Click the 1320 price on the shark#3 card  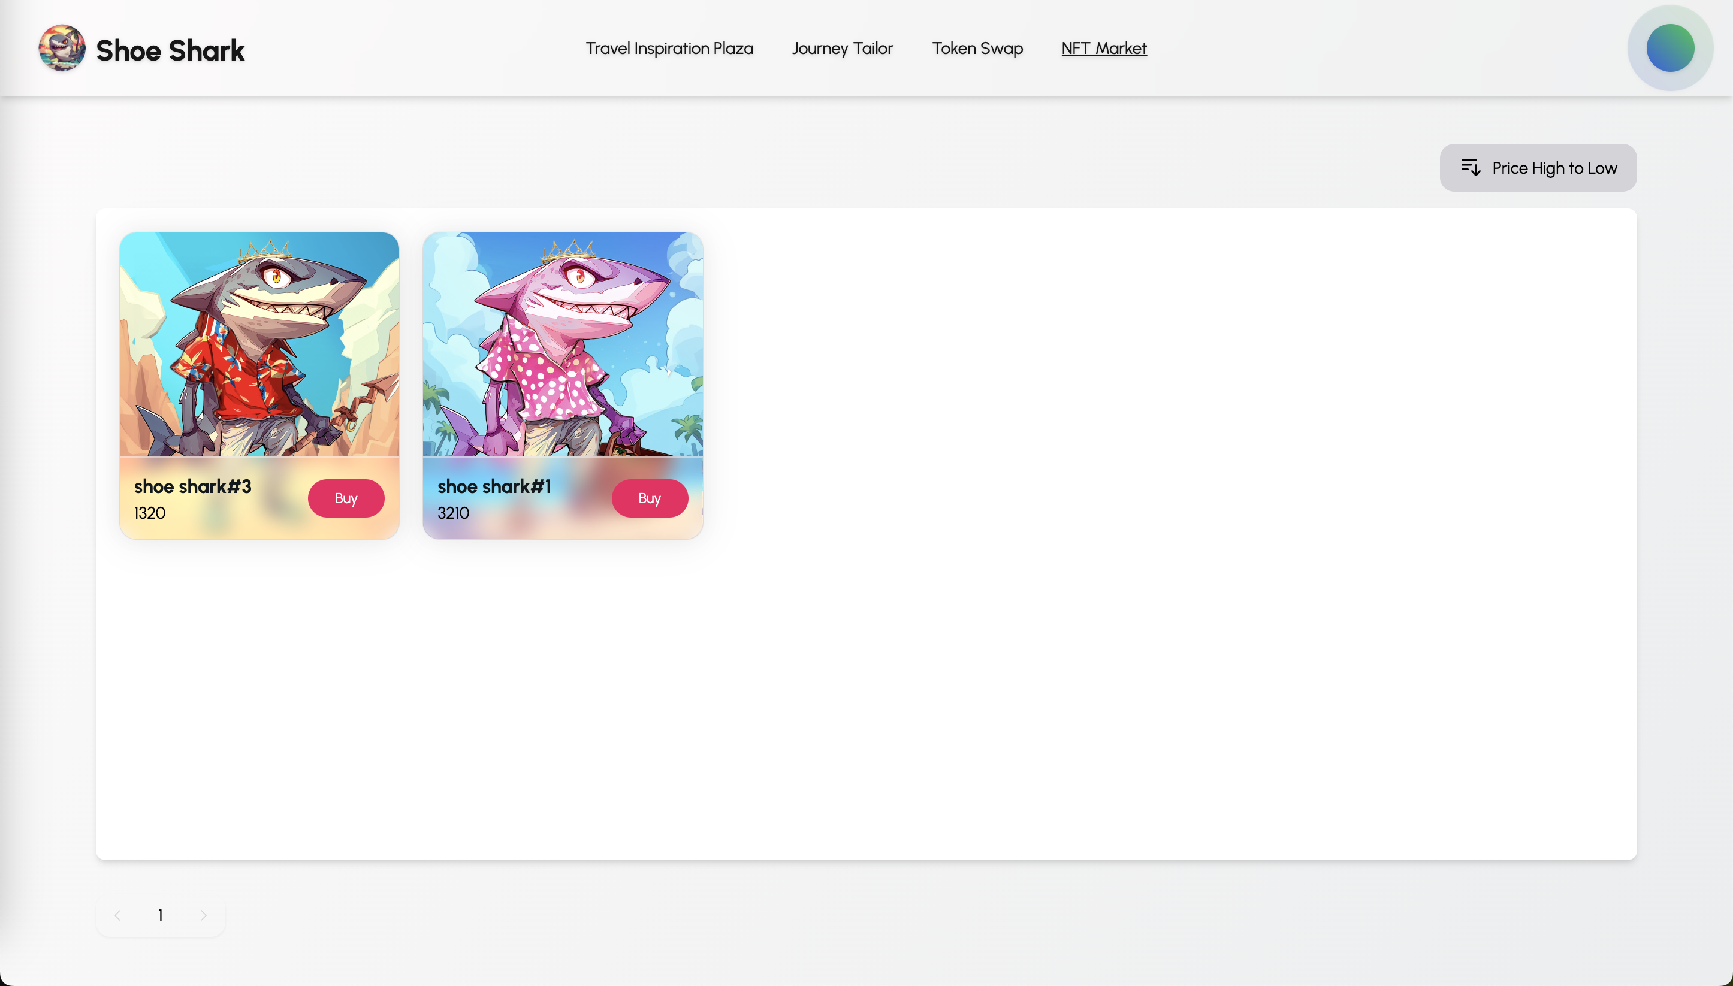pos(150,513)
